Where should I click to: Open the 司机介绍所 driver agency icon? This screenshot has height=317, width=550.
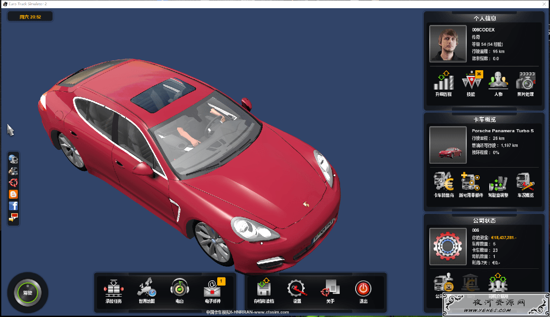coord(498,283)
